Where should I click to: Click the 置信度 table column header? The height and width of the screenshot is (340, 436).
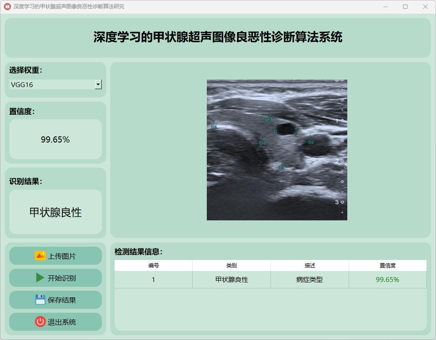tap(388, 266)
